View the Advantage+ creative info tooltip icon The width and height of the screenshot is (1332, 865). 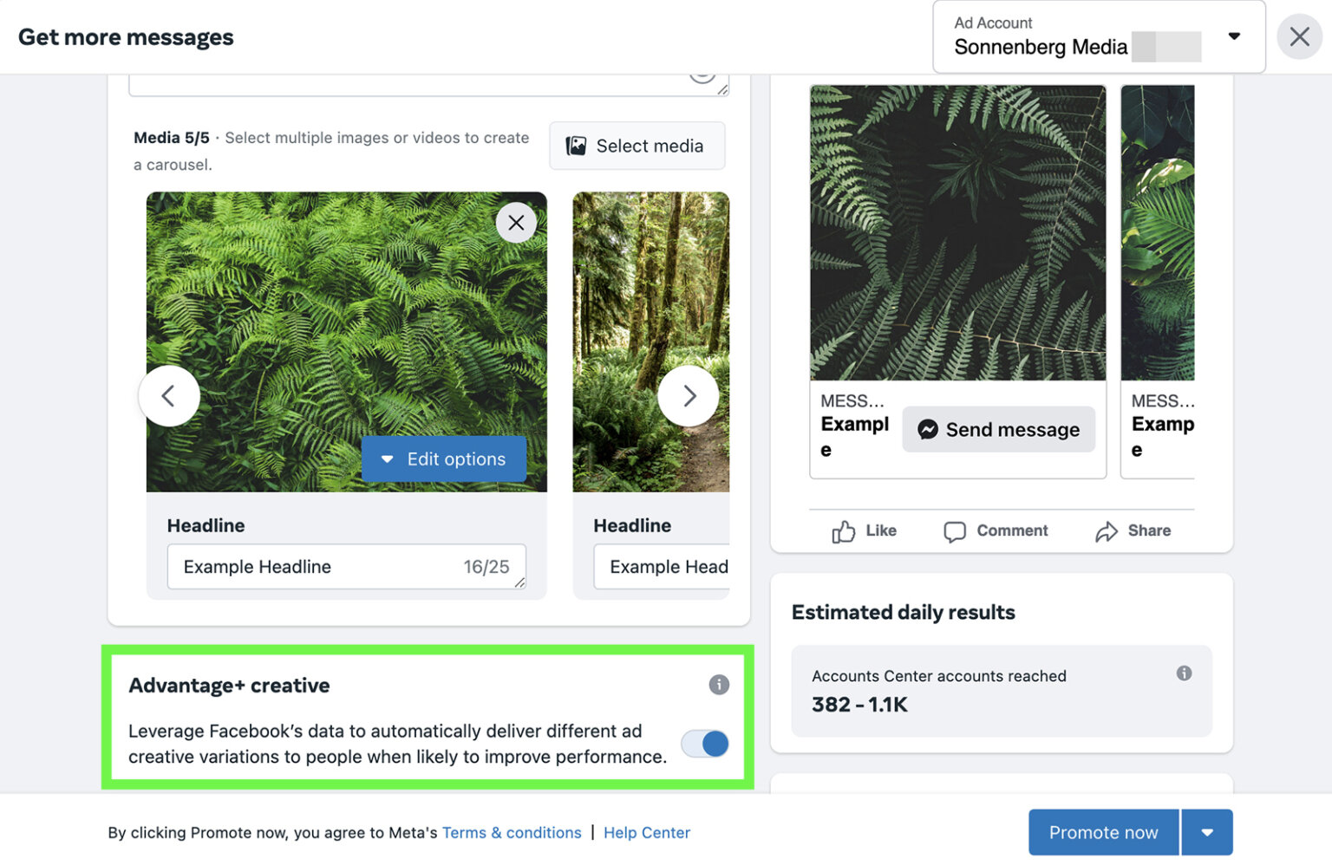[718, 685]
